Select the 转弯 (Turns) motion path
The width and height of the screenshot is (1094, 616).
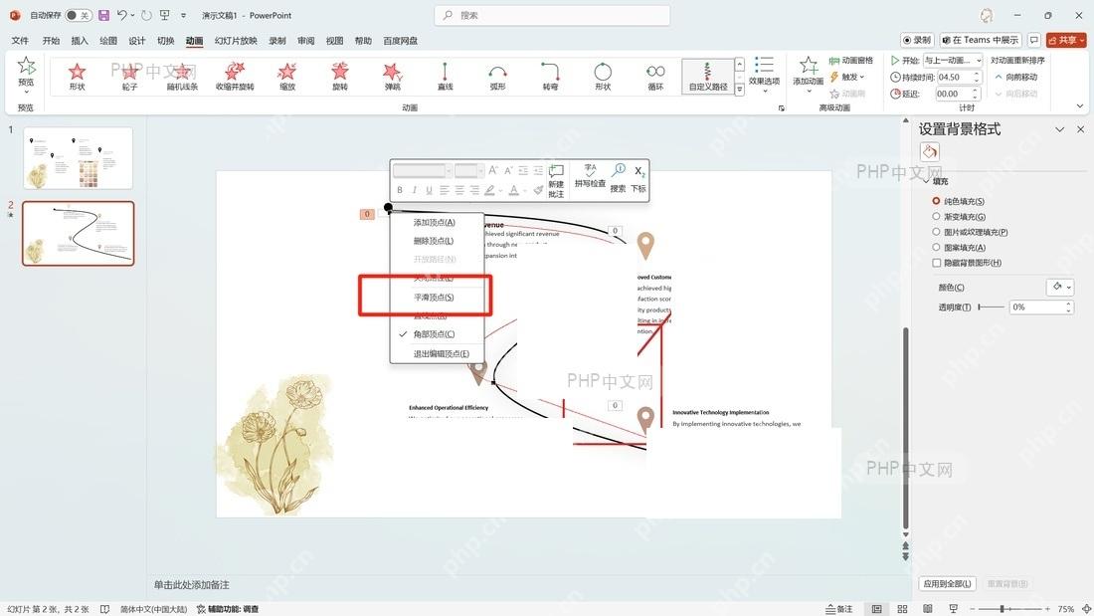[550, 76]
